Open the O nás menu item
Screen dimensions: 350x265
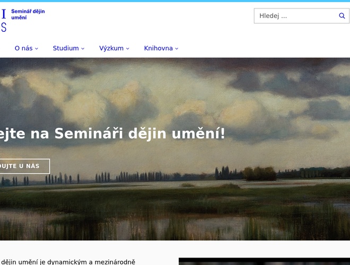pos(23,48)
